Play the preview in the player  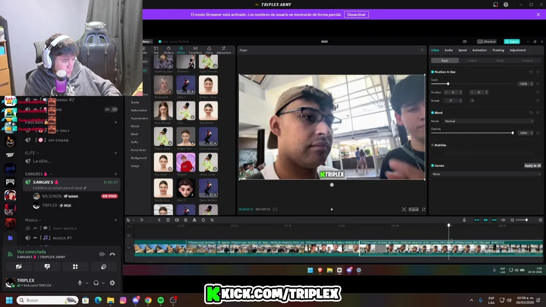(332, 209)
